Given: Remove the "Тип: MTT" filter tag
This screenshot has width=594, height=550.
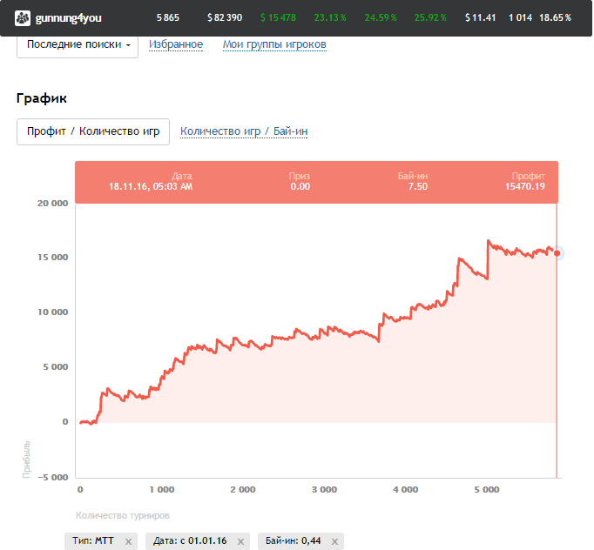Looking at the screenshot, I should 128,541.
